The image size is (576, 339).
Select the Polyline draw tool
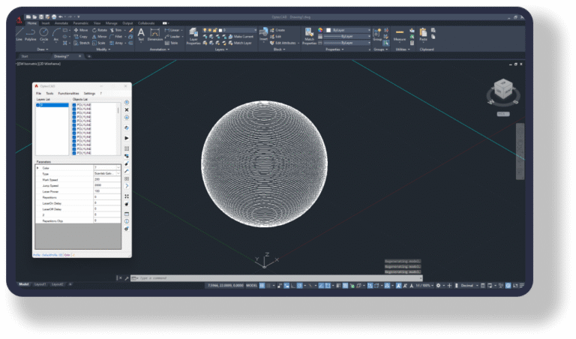[31, 34]
